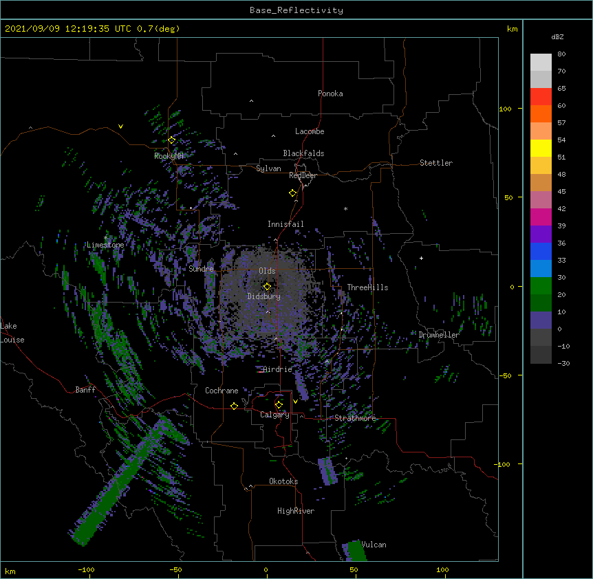The height and width of the screenshot is (579, 593).
Task: Click the asterisk marker above Limestone
Action: pyautogui.click(x=105, y=238)
